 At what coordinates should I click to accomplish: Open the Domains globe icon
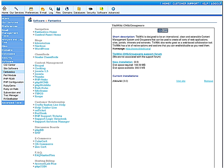click(x=67, y=9)
